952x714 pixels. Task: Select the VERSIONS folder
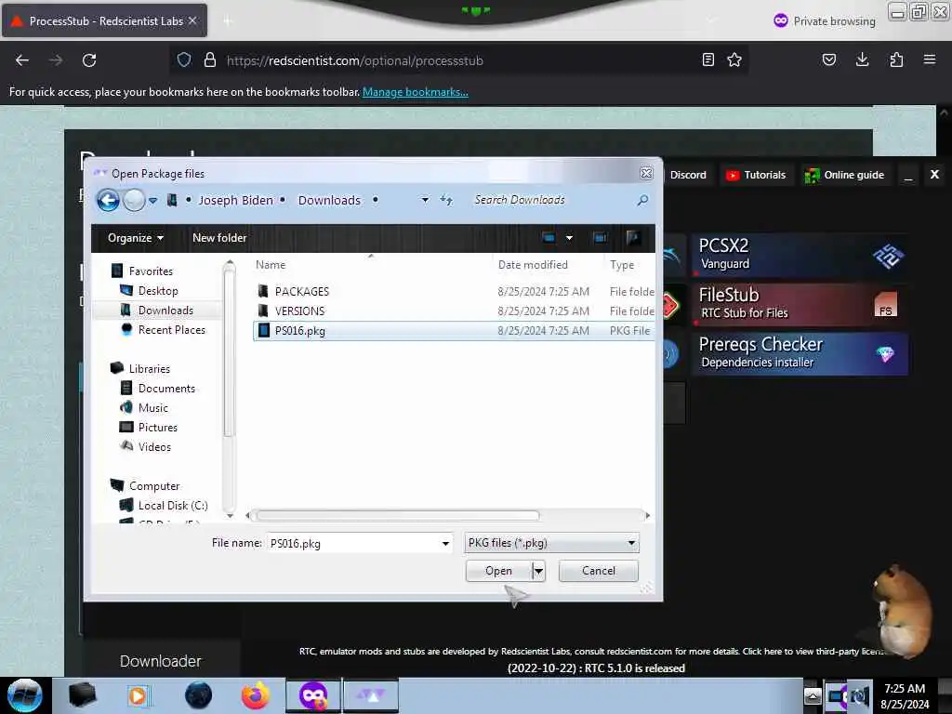(x=299, y=311)
